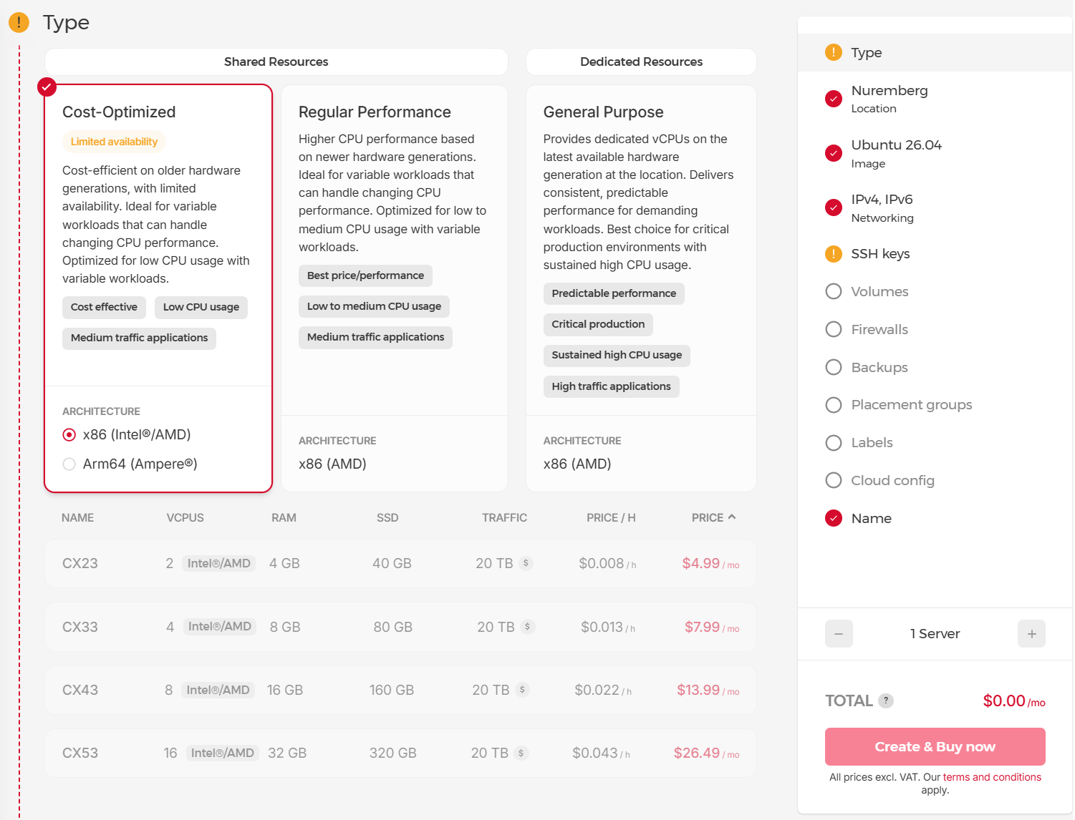Select the x86 (Intel/AMD) architecture radio
The image size is (1075, 820).
69,435
